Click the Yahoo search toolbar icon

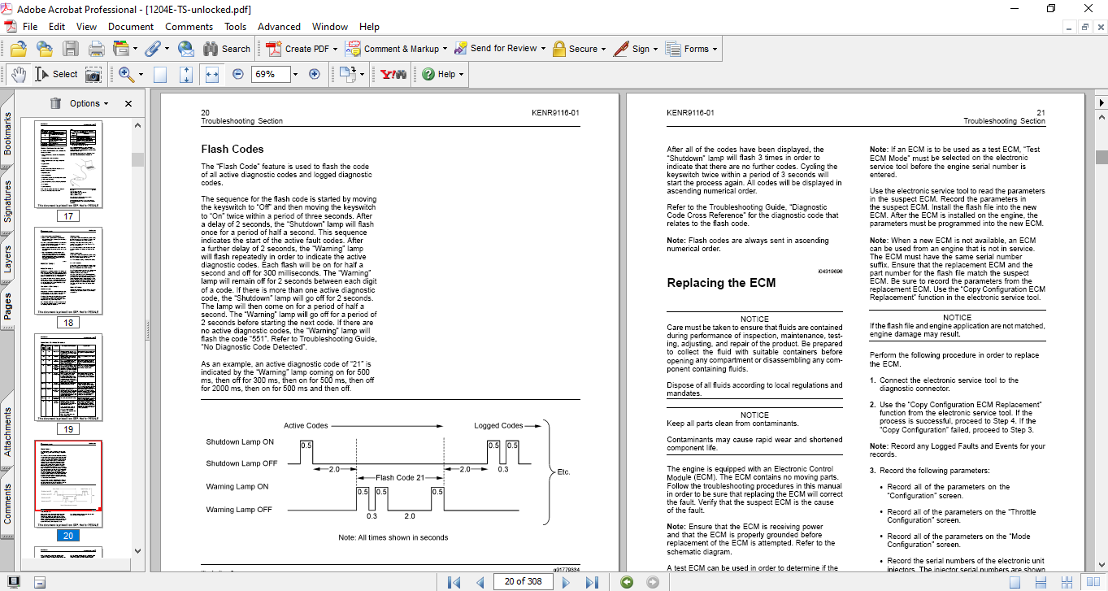393,74
